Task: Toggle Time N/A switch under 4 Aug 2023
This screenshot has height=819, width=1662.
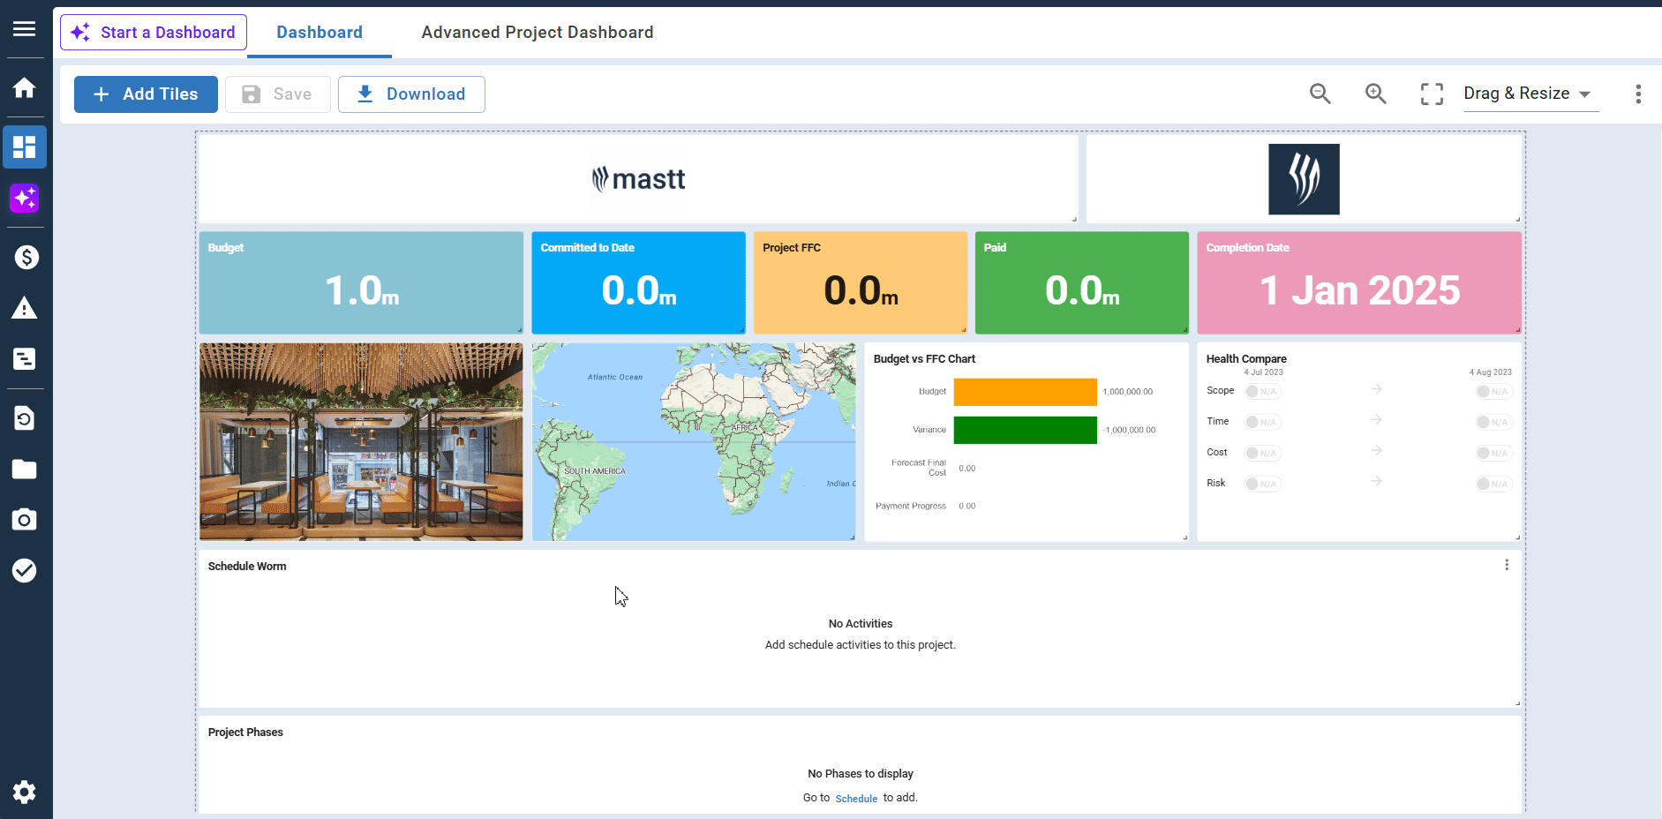Action: coord(1493,423)
